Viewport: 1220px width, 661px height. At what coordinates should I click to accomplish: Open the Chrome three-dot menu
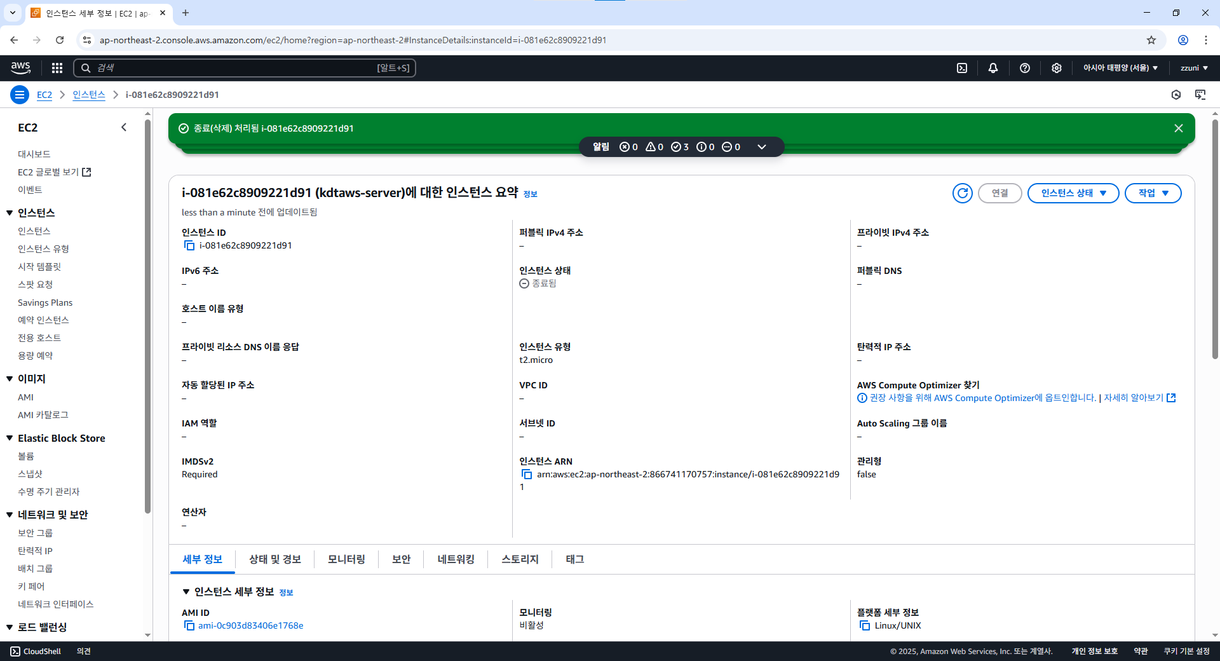tap(1206, 40)
